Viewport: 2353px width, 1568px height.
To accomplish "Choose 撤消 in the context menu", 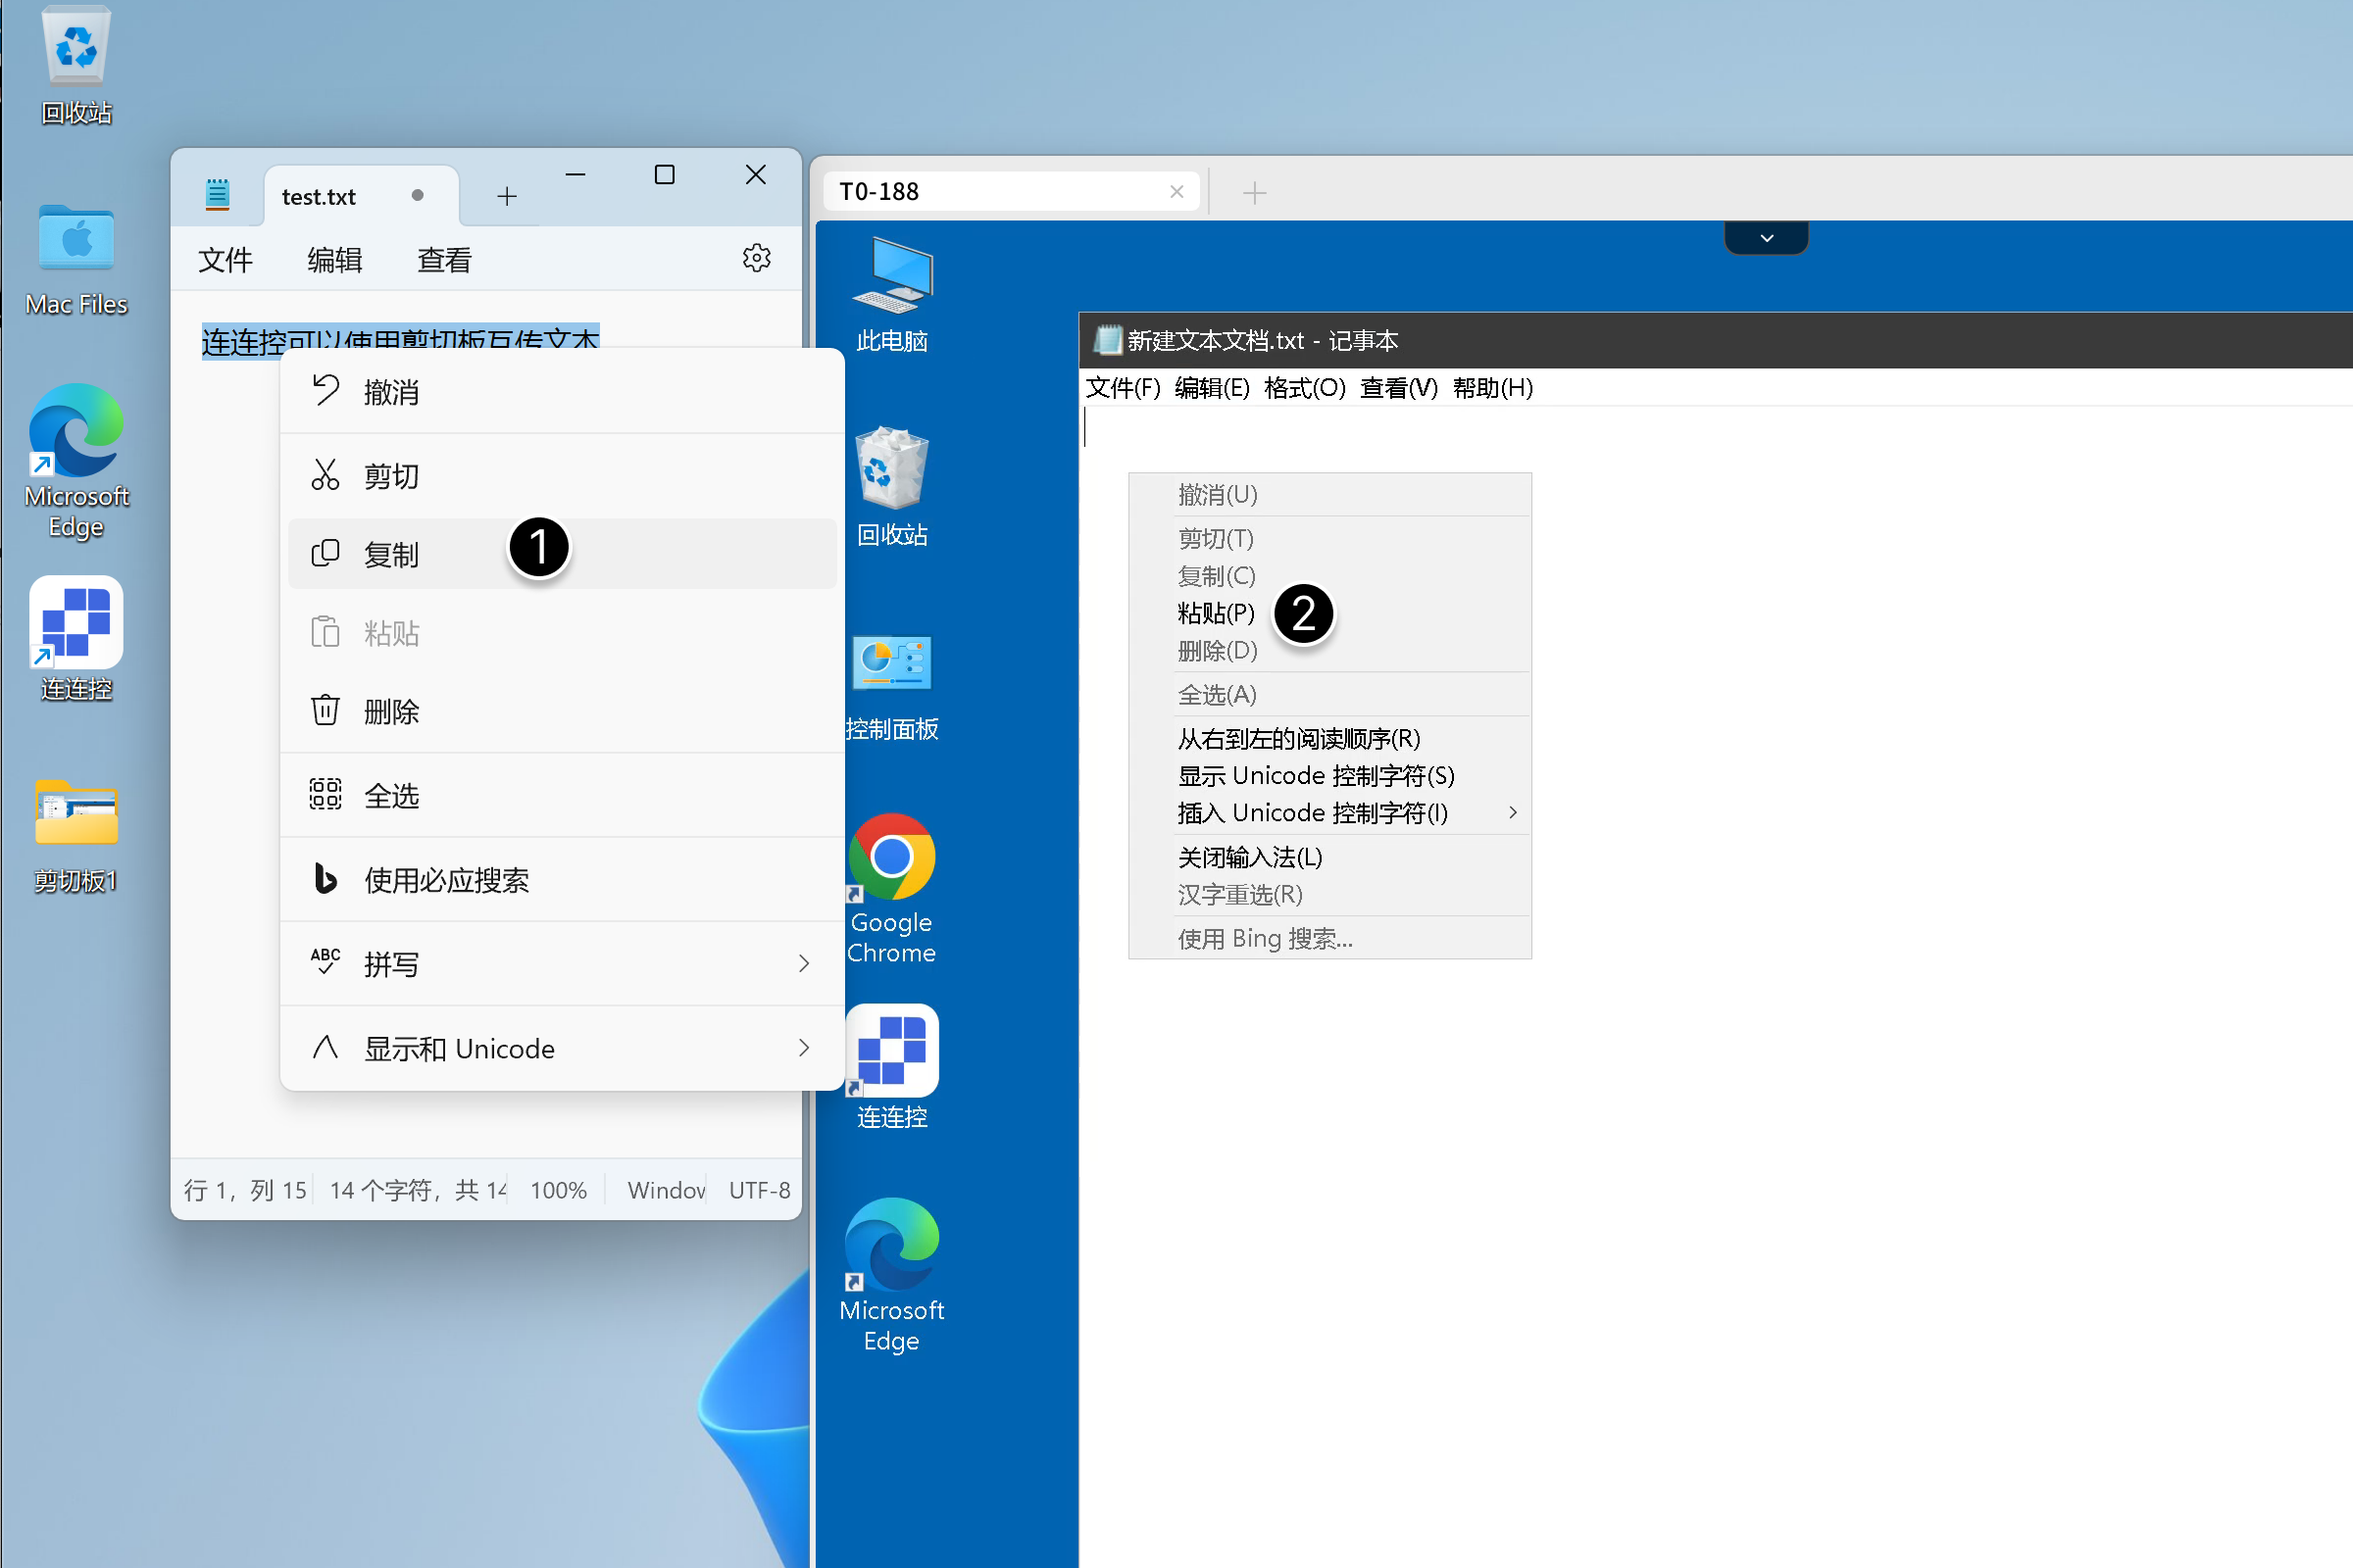I will (562, 391).
